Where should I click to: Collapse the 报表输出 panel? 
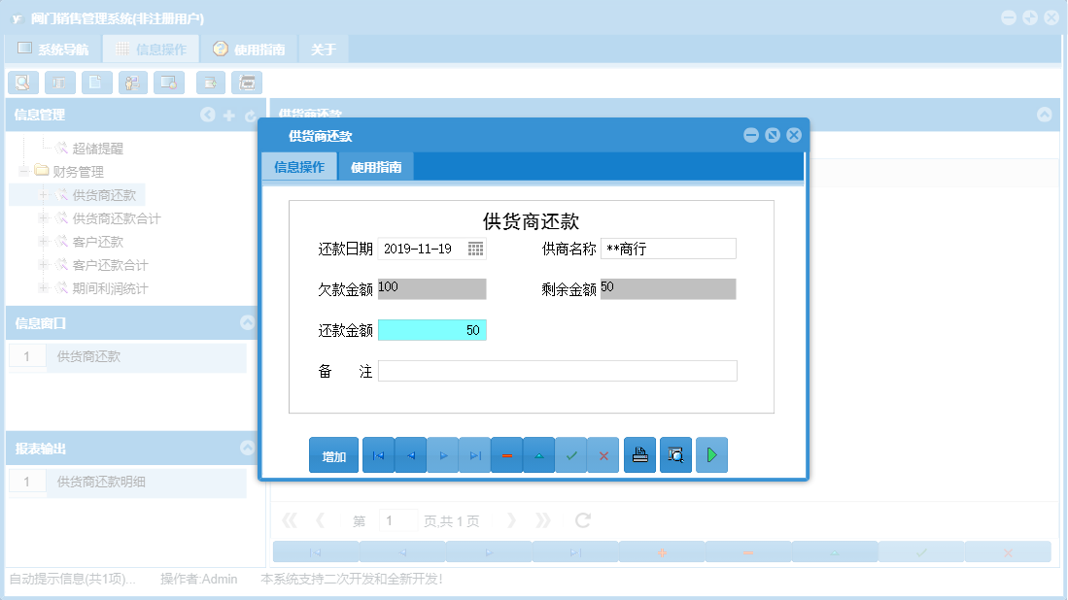pyautogui.click(x=246, y=448)
